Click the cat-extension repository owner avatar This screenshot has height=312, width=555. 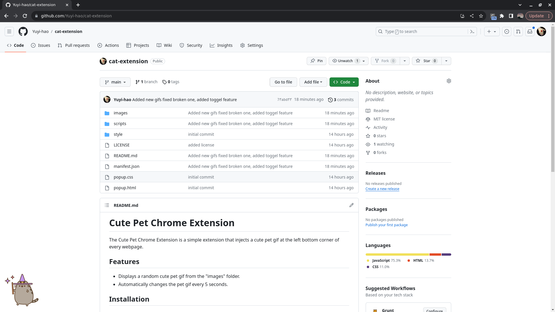click(103, 61)
